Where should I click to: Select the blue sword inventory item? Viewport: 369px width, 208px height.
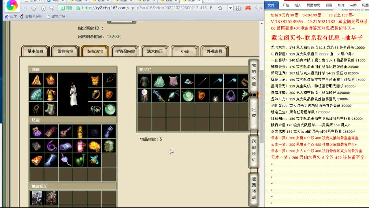coord(159,96)
